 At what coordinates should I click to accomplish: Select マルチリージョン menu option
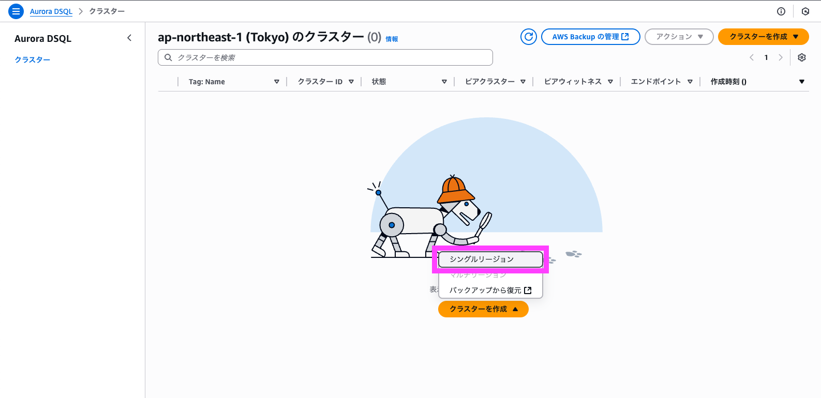coord(490,275)
